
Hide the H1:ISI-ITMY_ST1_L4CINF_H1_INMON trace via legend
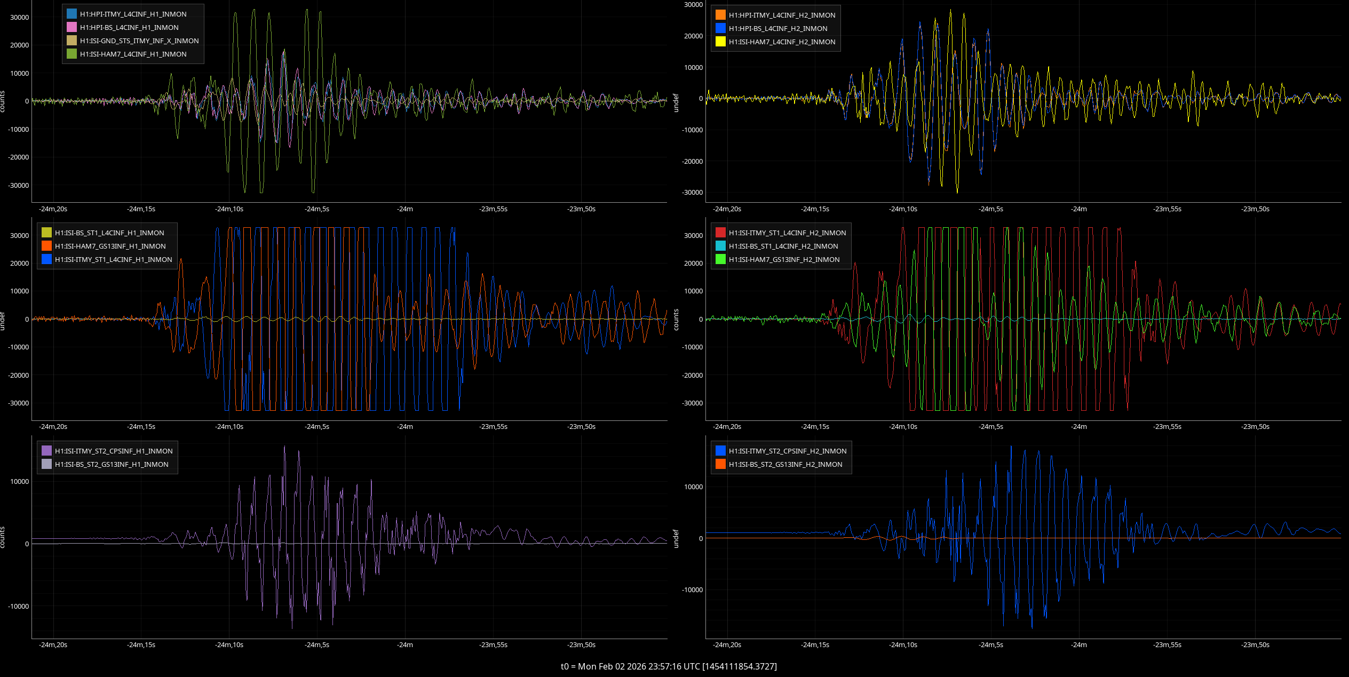(x=113, y=260)
